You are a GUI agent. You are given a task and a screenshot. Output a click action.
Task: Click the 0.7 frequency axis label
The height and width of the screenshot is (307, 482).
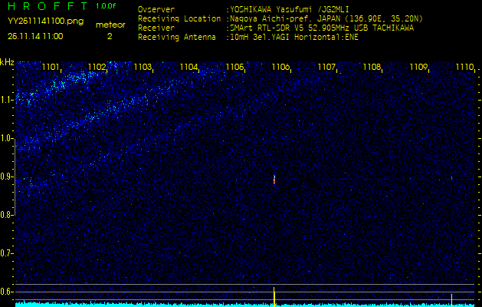coord(7,253)
